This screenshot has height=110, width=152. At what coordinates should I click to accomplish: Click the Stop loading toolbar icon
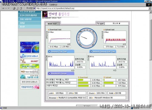(14, 8)
